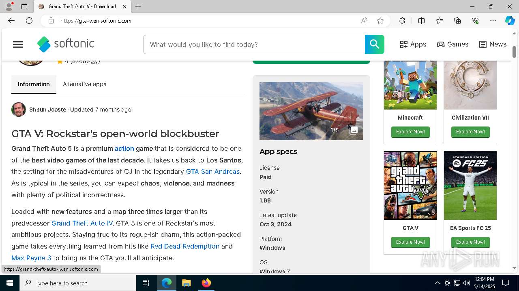Click Shaun Jooste's avatar photo

(x=19, y=110)
